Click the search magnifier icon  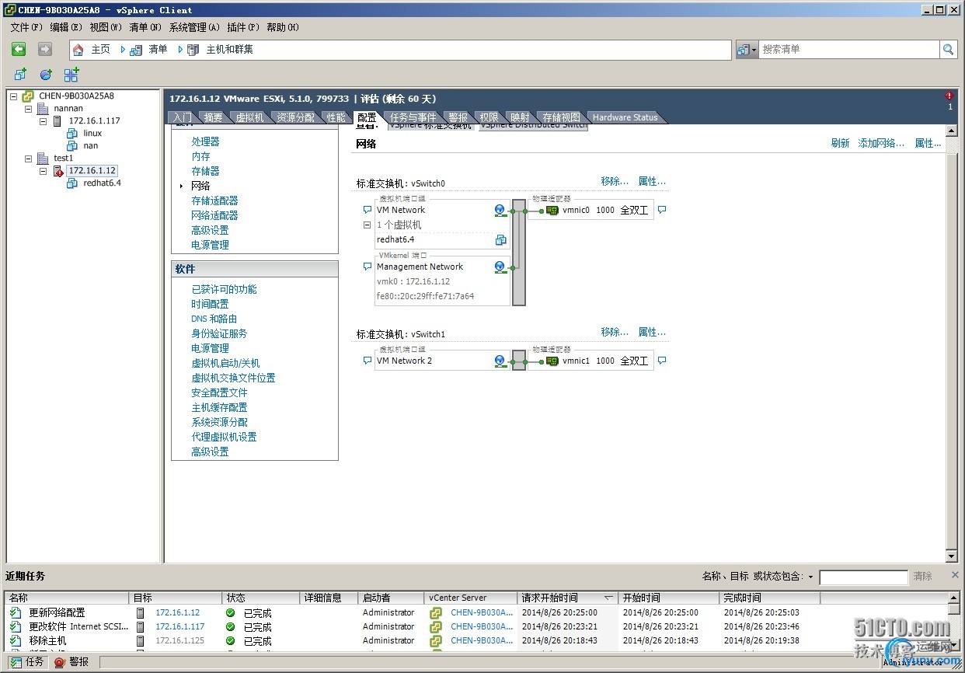coord(949,49)
